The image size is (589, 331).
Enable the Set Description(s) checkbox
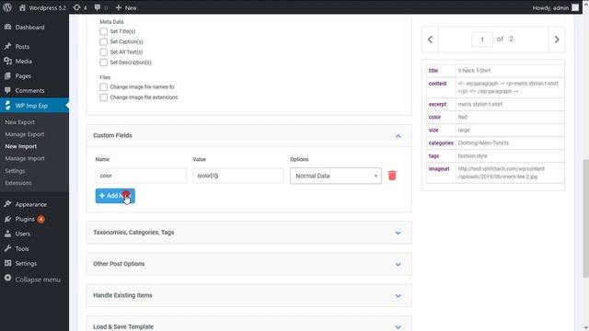[104, 63]
